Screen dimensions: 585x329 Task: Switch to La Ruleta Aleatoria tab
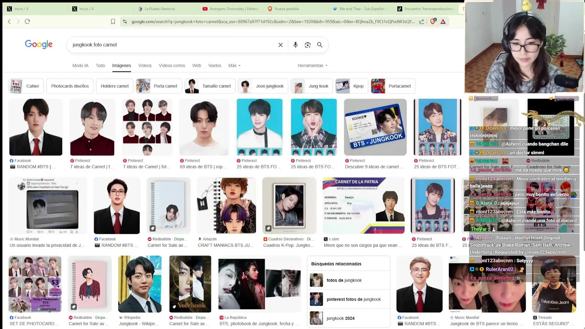[166, 9]
